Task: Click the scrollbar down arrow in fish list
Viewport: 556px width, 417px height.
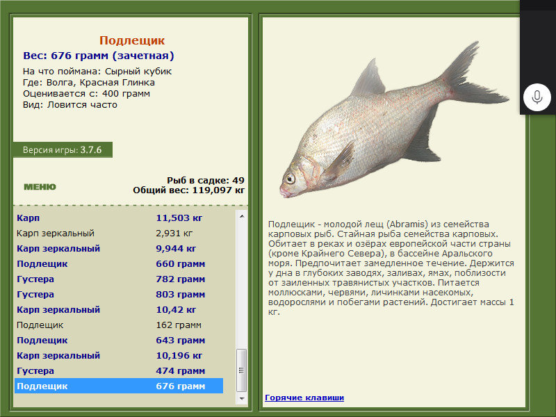Action: point(242,398)
